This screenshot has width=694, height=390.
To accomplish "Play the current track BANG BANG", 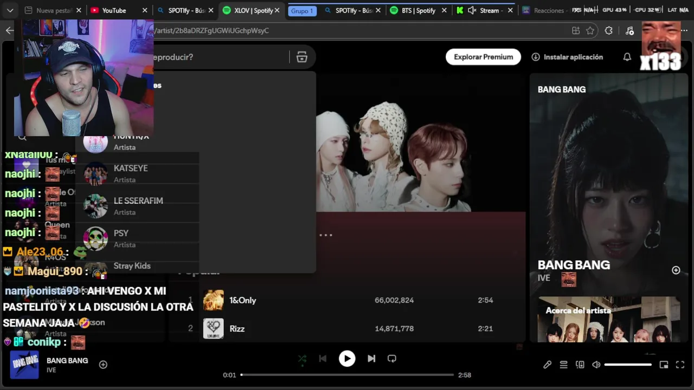I will (347, 359).
